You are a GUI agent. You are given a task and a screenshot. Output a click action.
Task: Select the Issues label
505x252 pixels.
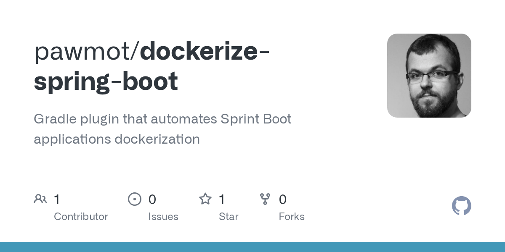pyautogui.click(x=163, y=216)
